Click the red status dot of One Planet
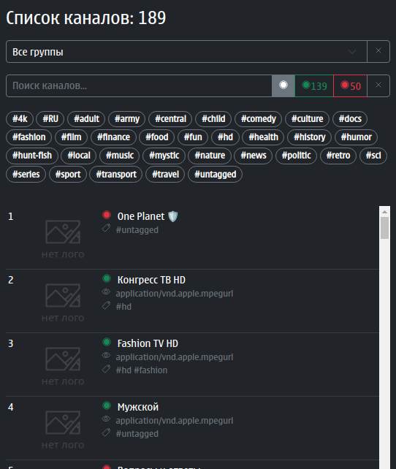The height and width of the screenshot is (469, 396). (107, 215)
